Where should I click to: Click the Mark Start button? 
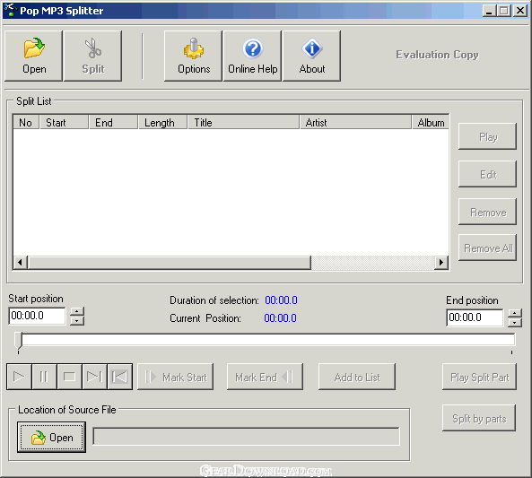[176, 377]
